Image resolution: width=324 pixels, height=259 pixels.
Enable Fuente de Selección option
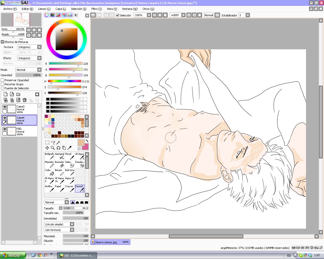(x=3, y=88)
